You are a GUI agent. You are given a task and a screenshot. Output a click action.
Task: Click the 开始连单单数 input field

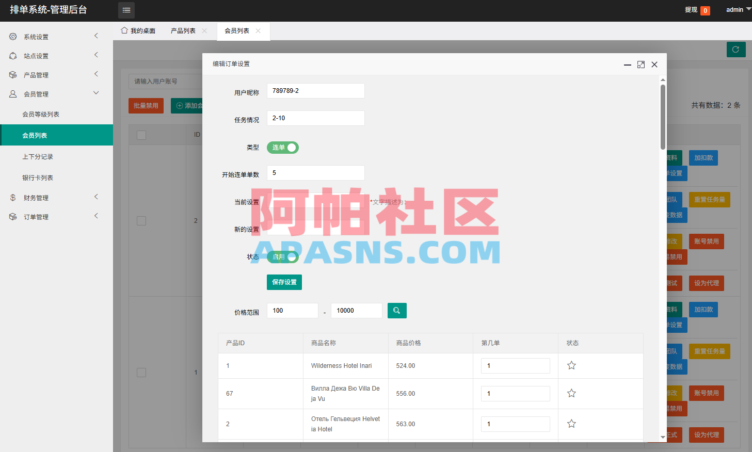(x=316, y=173)
